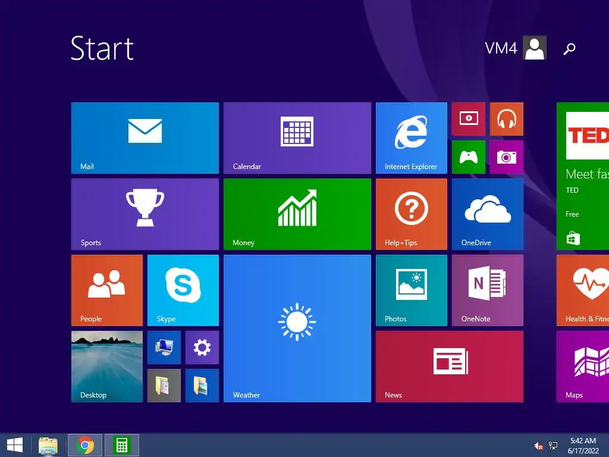
Task: Open File Explorer from the taskbar
Action: coord(48,445)
